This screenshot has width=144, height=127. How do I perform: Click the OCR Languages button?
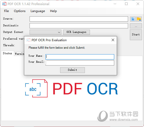76,32
